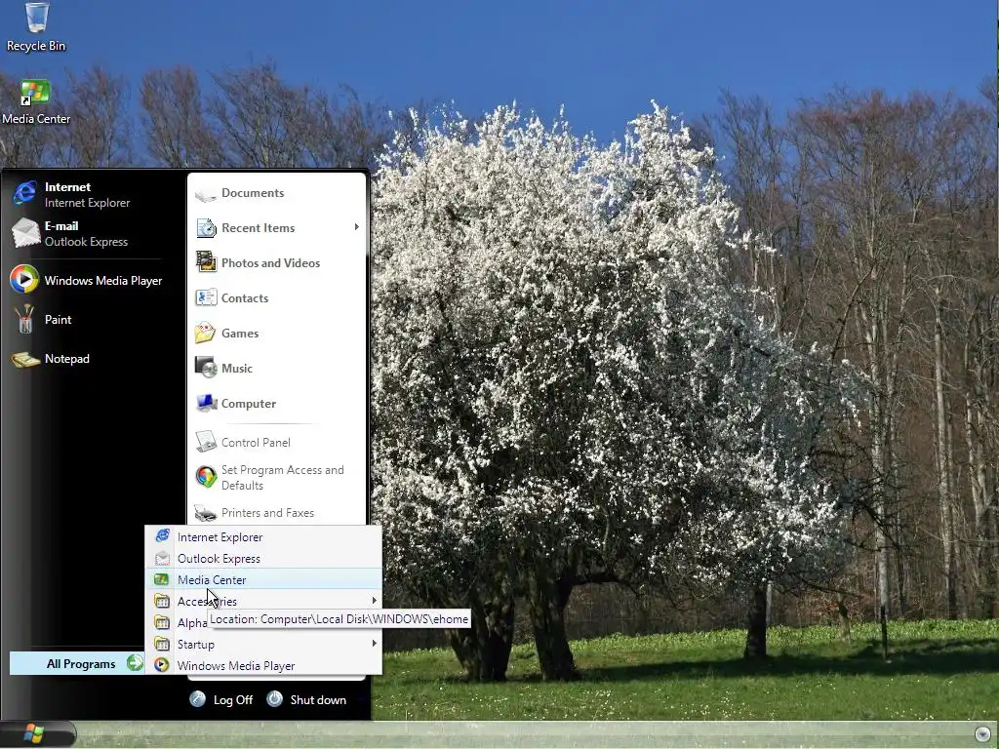Click the Computer monitor icon
This screenshot has height=749, width=999.
coord(207,403)
